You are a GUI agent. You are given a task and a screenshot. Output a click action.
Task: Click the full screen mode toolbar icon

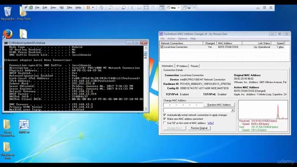146,7
